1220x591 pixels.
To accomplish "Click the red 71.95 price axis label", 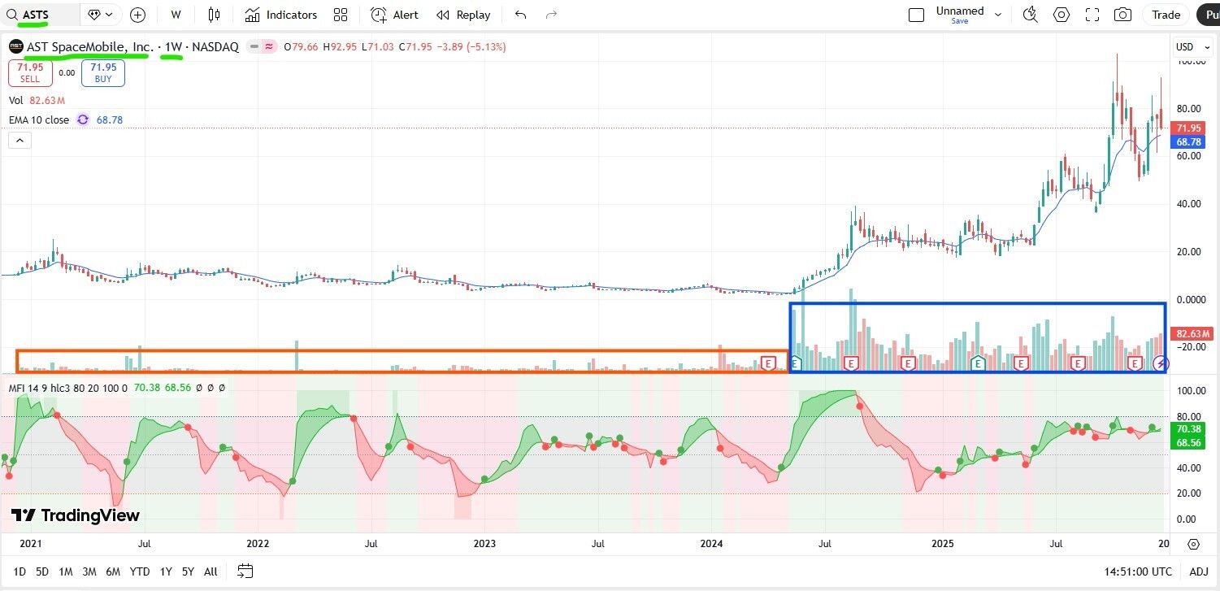I will click(x=1190, y=128).
